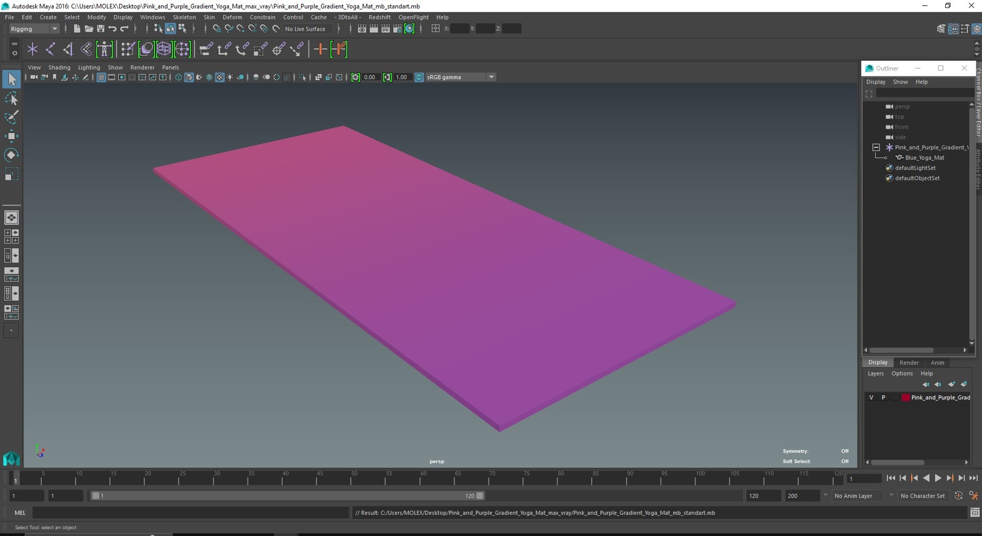Open the Redshift menu
982x536 pixels.
pos(380,17)
